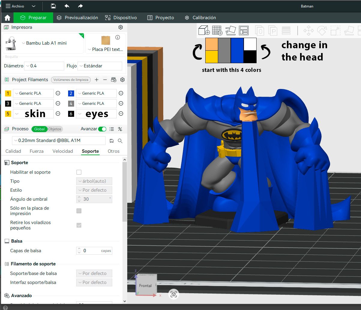The image size is (361, 310).
Task: Save the process preset
Action: (x=112, y=141)
